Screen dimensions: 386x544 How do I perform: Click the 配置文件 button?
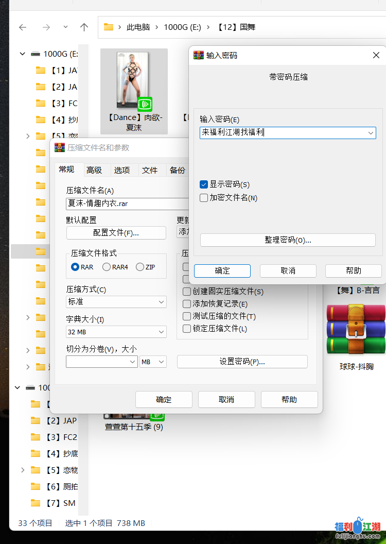tap(116, 233)
